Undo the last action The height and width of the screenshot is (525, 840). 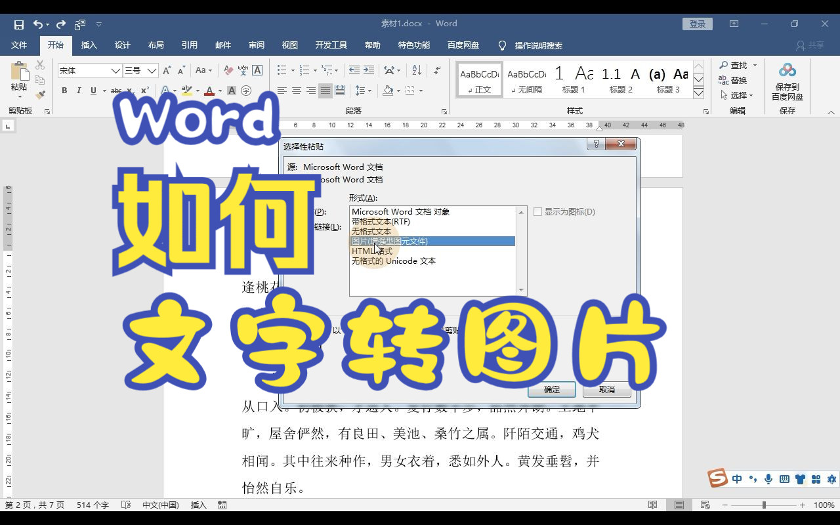click(x=38, y=24)
